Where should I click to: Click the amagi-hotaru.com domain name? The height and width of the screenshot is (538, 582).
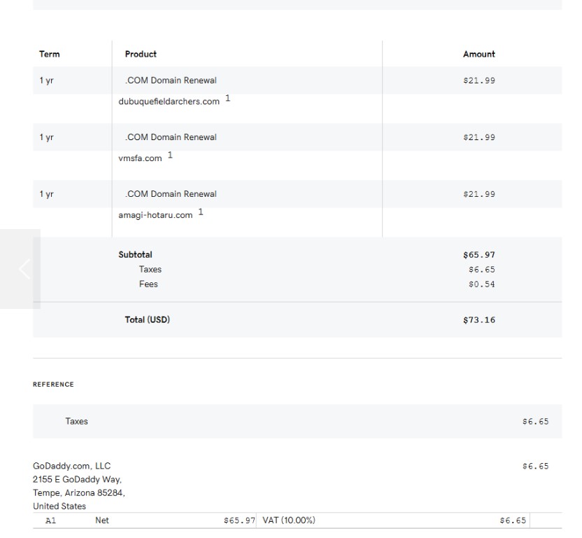(155, 215)
